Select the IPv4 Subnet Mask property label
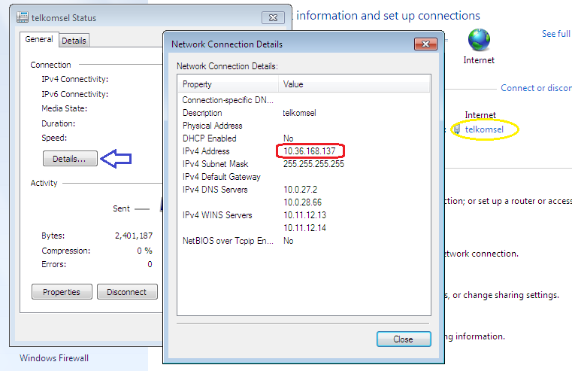The height and width of the screenshot is (371, 572). coord(215,164)
